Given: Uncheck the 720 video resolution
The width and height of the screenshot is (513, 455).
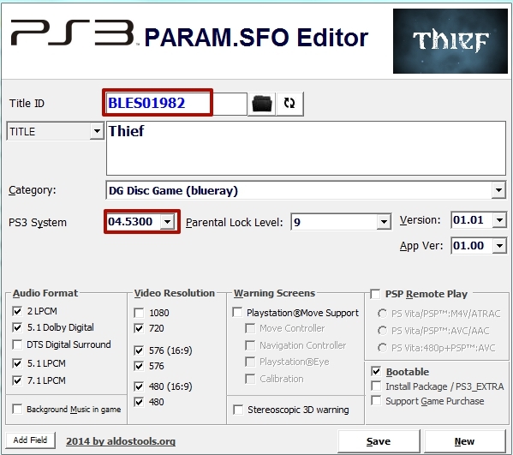Looking at the screenshot, I should (139, 328).
